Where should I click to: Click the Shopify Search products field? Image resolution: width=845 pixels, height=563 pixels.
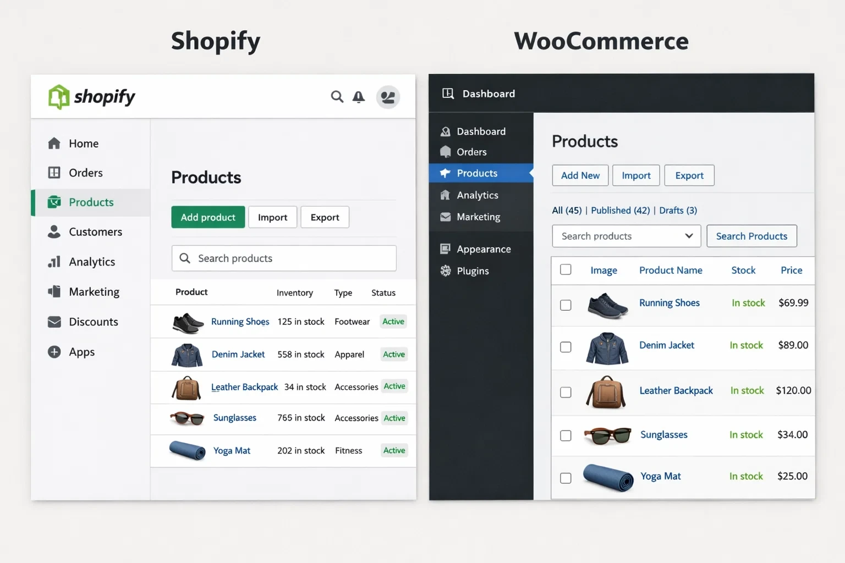(284, 258)
